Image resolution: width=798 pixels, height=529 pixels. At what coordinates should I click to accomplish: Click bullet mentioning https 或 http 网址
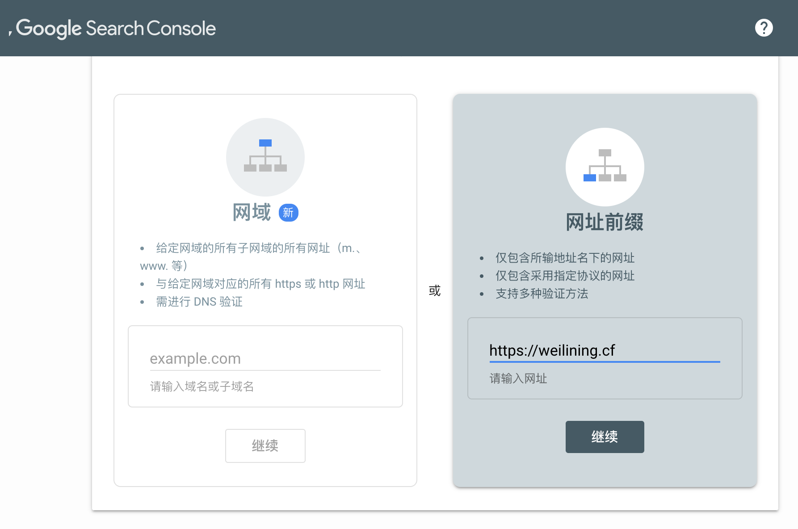(260, 284)
